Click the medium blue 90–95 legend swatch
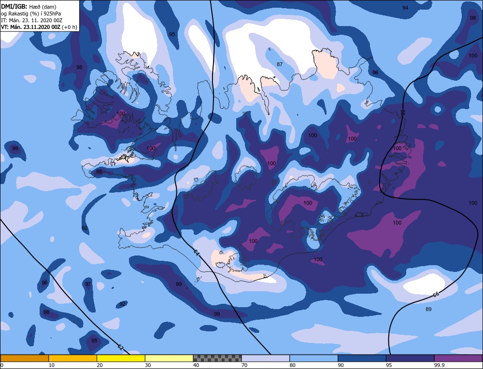Viewport: 483px width, 369px height. tap(362, 358)
